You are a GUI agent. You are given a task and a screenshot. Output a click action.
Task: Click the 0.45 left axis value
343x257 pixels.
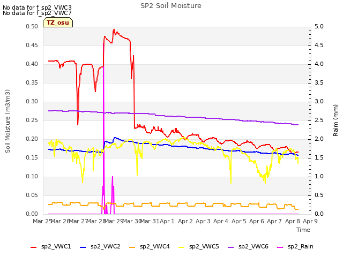32,45
